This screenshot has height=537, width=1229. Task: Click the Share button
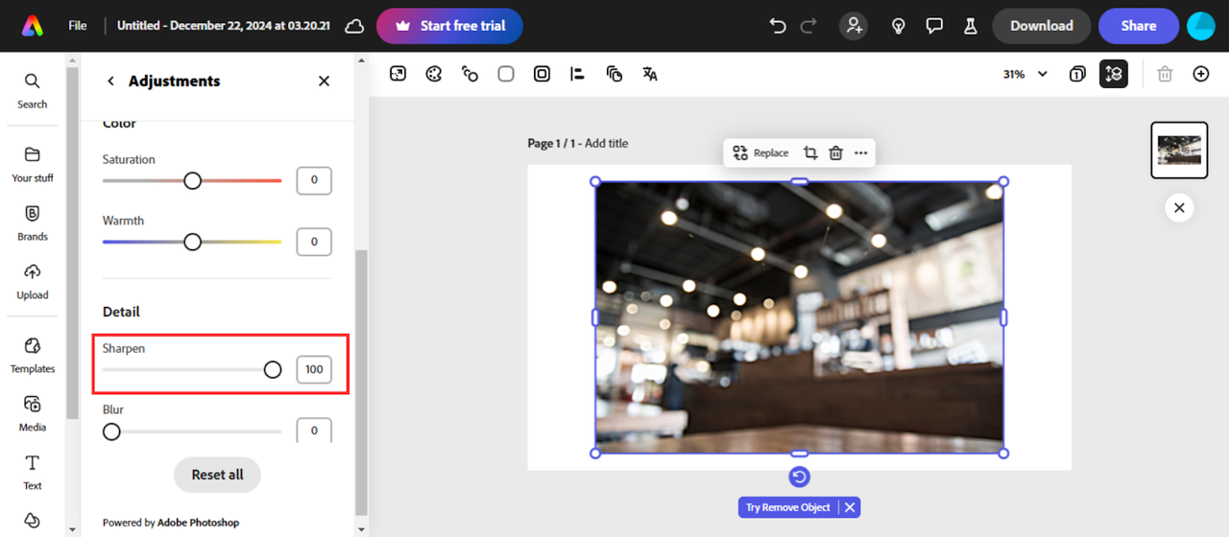pyautogui.click(x=1139, y=26)
